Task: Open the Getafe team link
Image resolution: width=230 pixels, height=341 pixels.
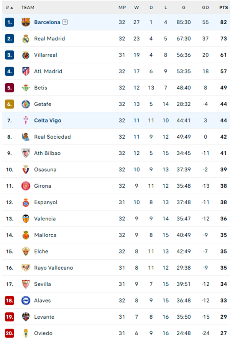Action: [x=43, y=104]
